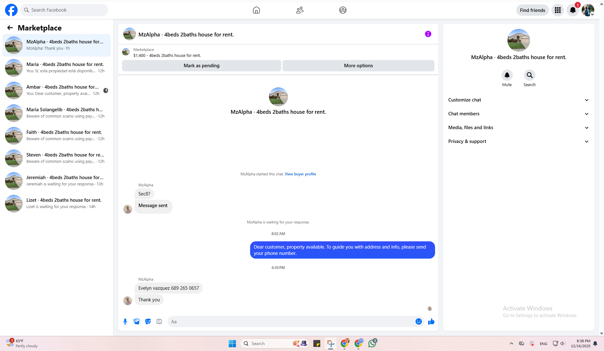Image resolution: width=604 pixels, height=351 pixels.
Task: Expand the Chat members section
Action: (x=519, y=114)
